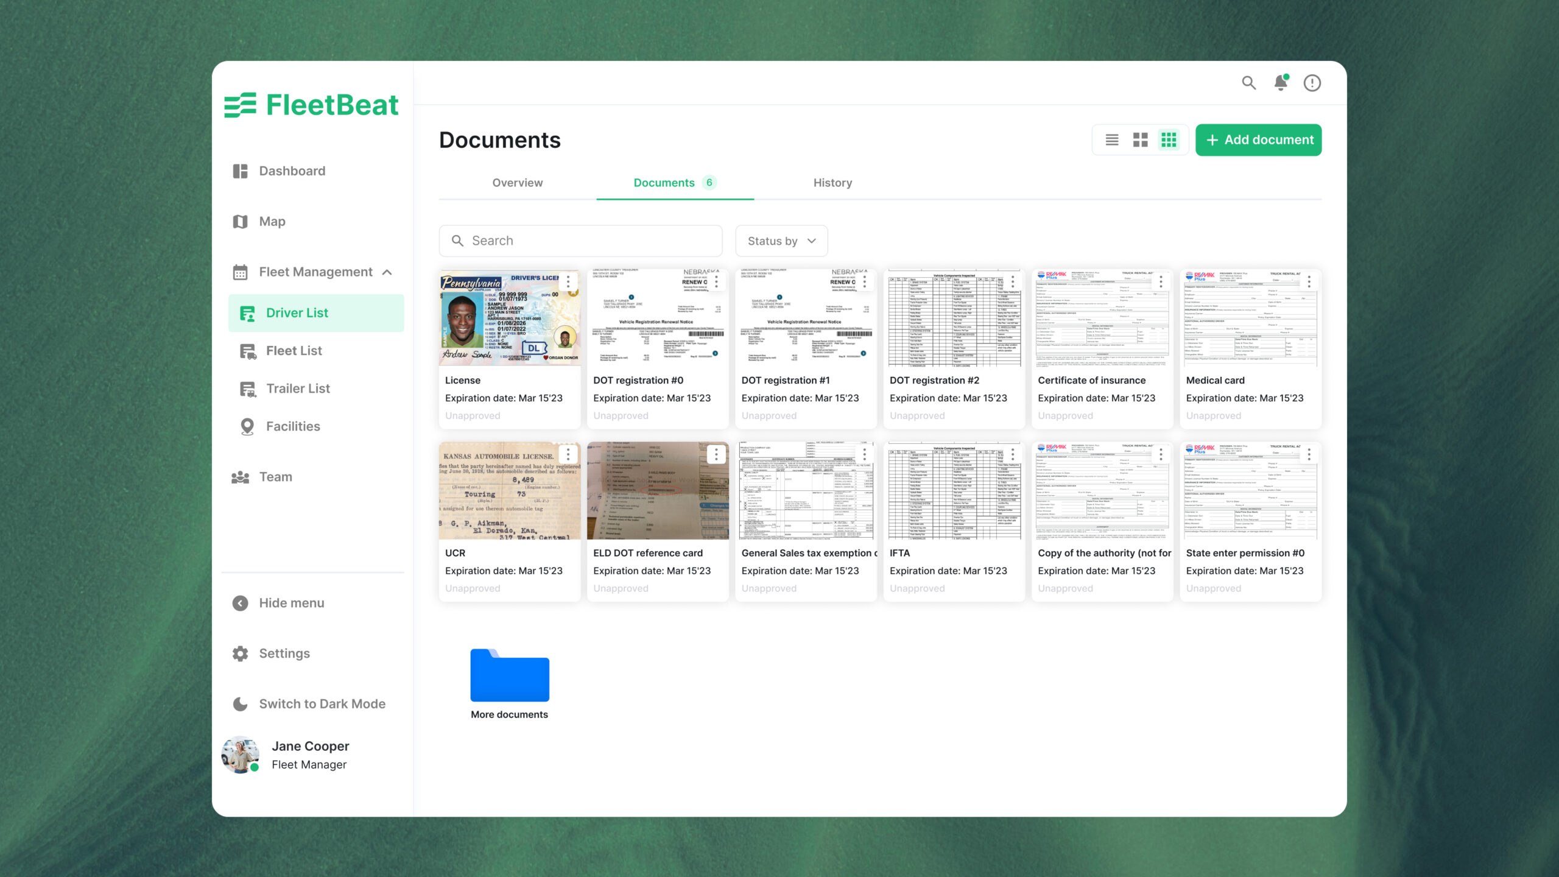
Task: Open three-dot menu on DOT registration #0 card
Action: (716, 281)
